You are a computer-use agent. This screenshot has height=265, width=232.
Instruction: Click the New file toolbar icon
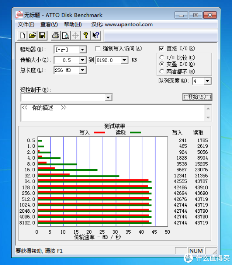[22, 36]
